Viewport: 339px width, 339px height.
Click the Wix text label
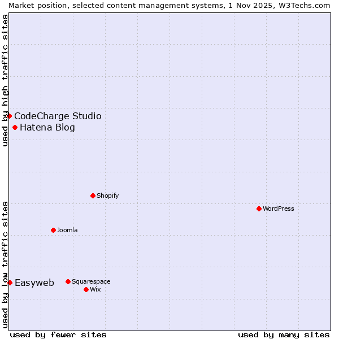(x=95, y=290)
